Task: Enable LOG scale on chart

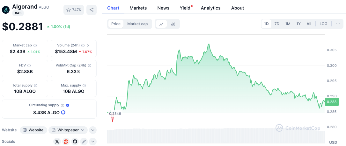Action: pyautogui.click(x=323, y=24)
